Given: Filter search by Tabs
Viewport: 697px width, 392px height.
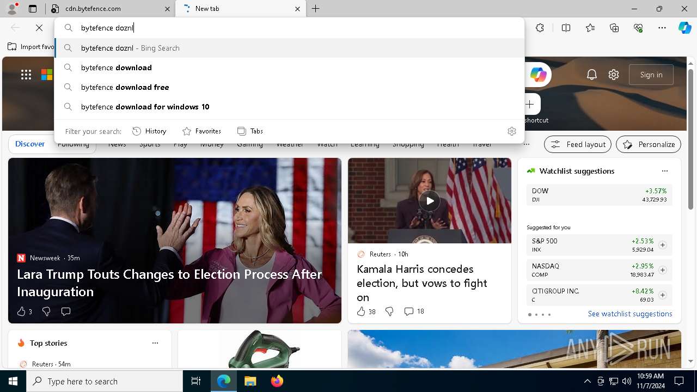Looking at the screenshot, I should [x=250, y=131].
